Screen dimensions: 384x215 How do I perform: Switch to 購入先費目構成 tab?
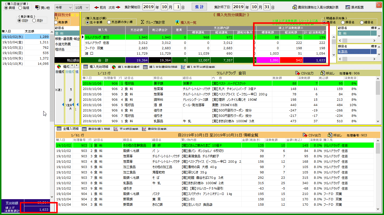click(x=114, y=67)
